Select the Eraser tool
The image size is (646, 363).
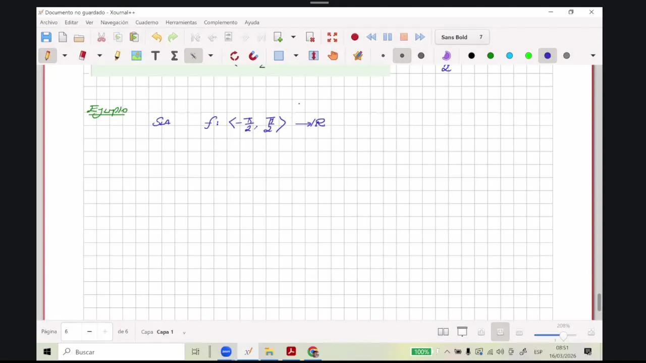pos(82,55)
